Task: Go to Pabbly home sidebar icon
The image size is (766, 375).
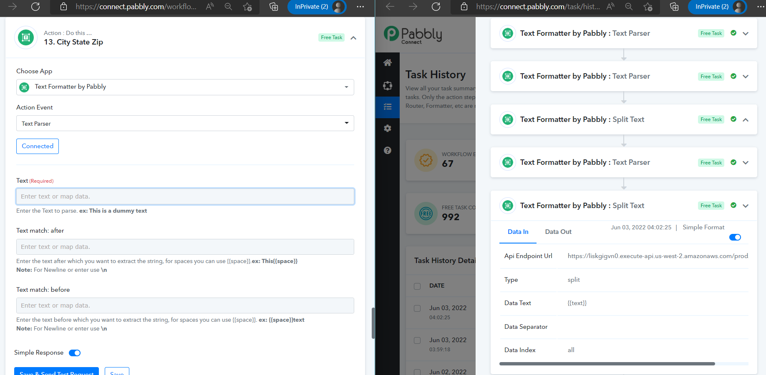Action: tap(388, 63)
